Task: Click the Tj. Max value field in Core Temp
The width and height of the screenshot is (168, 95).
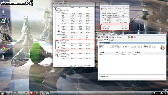Action: click(x=113, y=27)
